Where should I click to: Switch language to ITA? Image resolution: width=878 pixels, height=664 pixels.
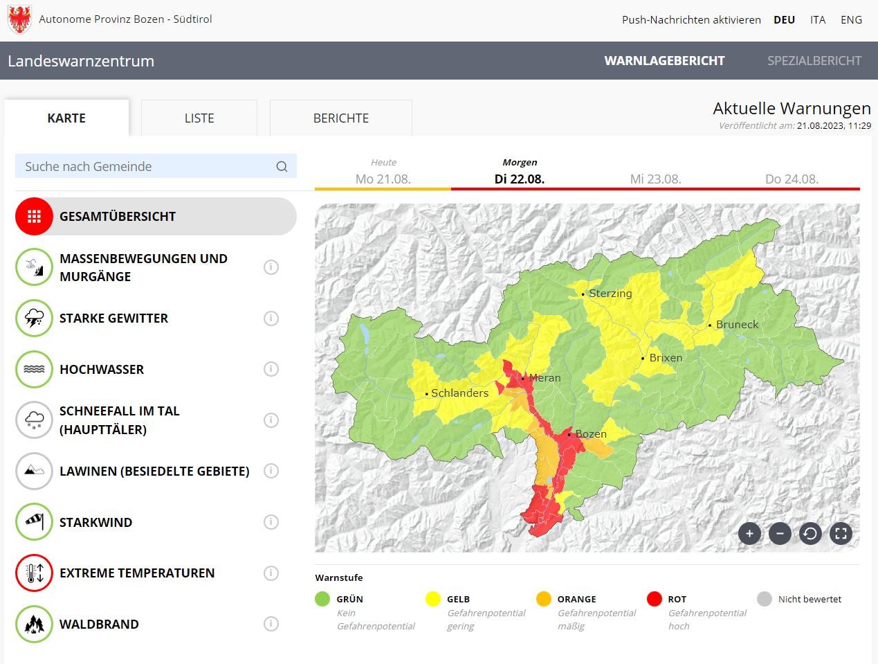pos(818,20)
